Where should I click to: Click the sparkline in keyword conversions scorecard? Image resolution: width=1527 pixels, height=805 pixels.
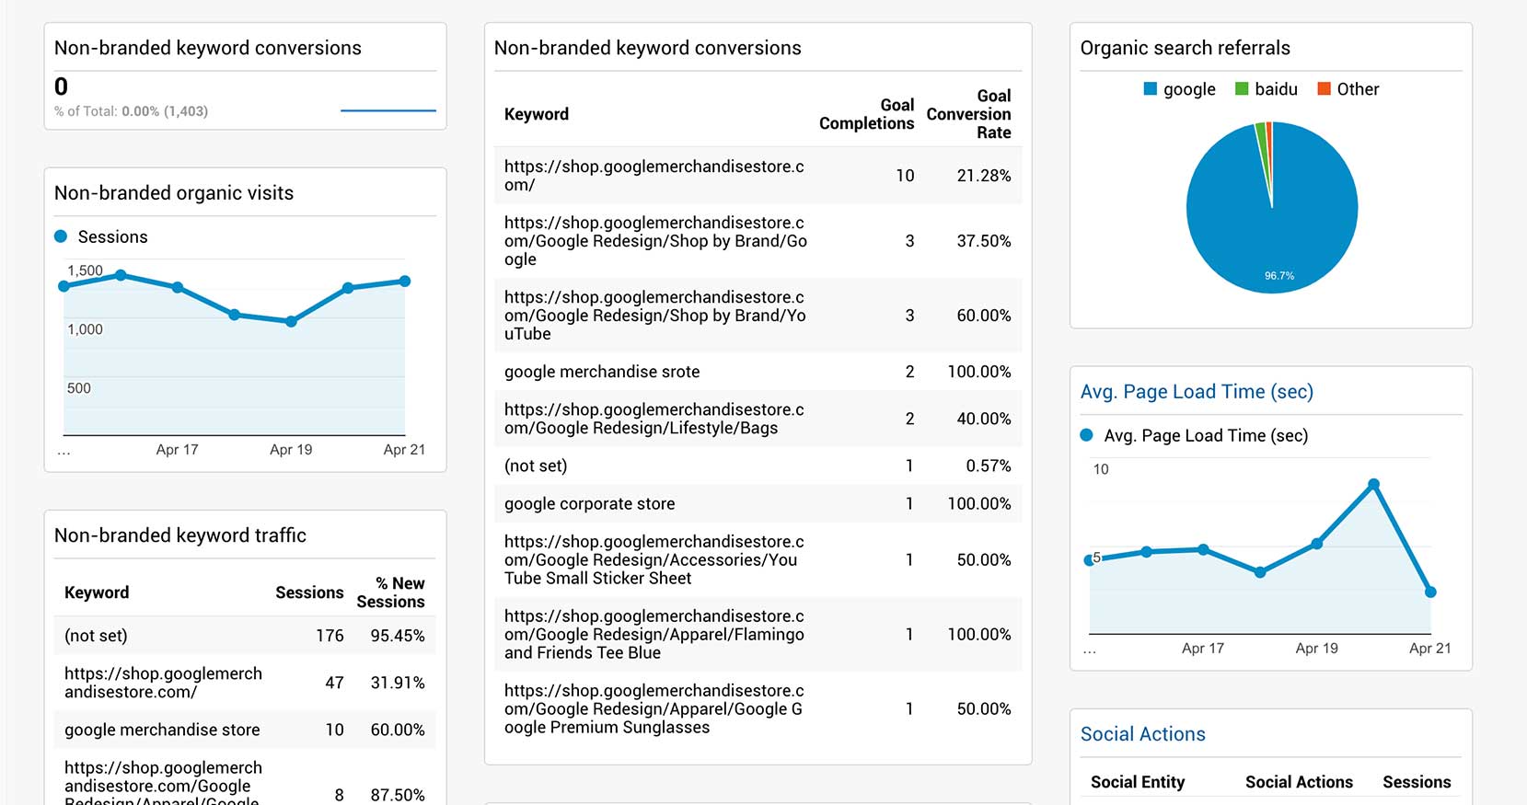click(388, 110)
